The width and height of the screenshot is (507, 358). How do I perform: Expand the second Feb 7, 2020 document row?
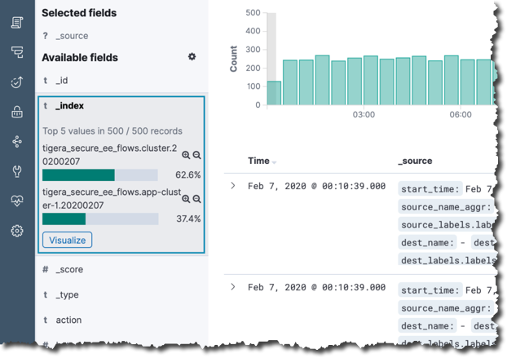pyautogui.click(x=232, y=287)
